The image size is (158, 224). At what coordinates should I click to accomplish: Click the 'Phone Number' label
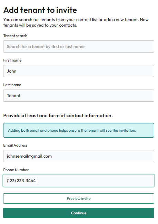point(16,170)
